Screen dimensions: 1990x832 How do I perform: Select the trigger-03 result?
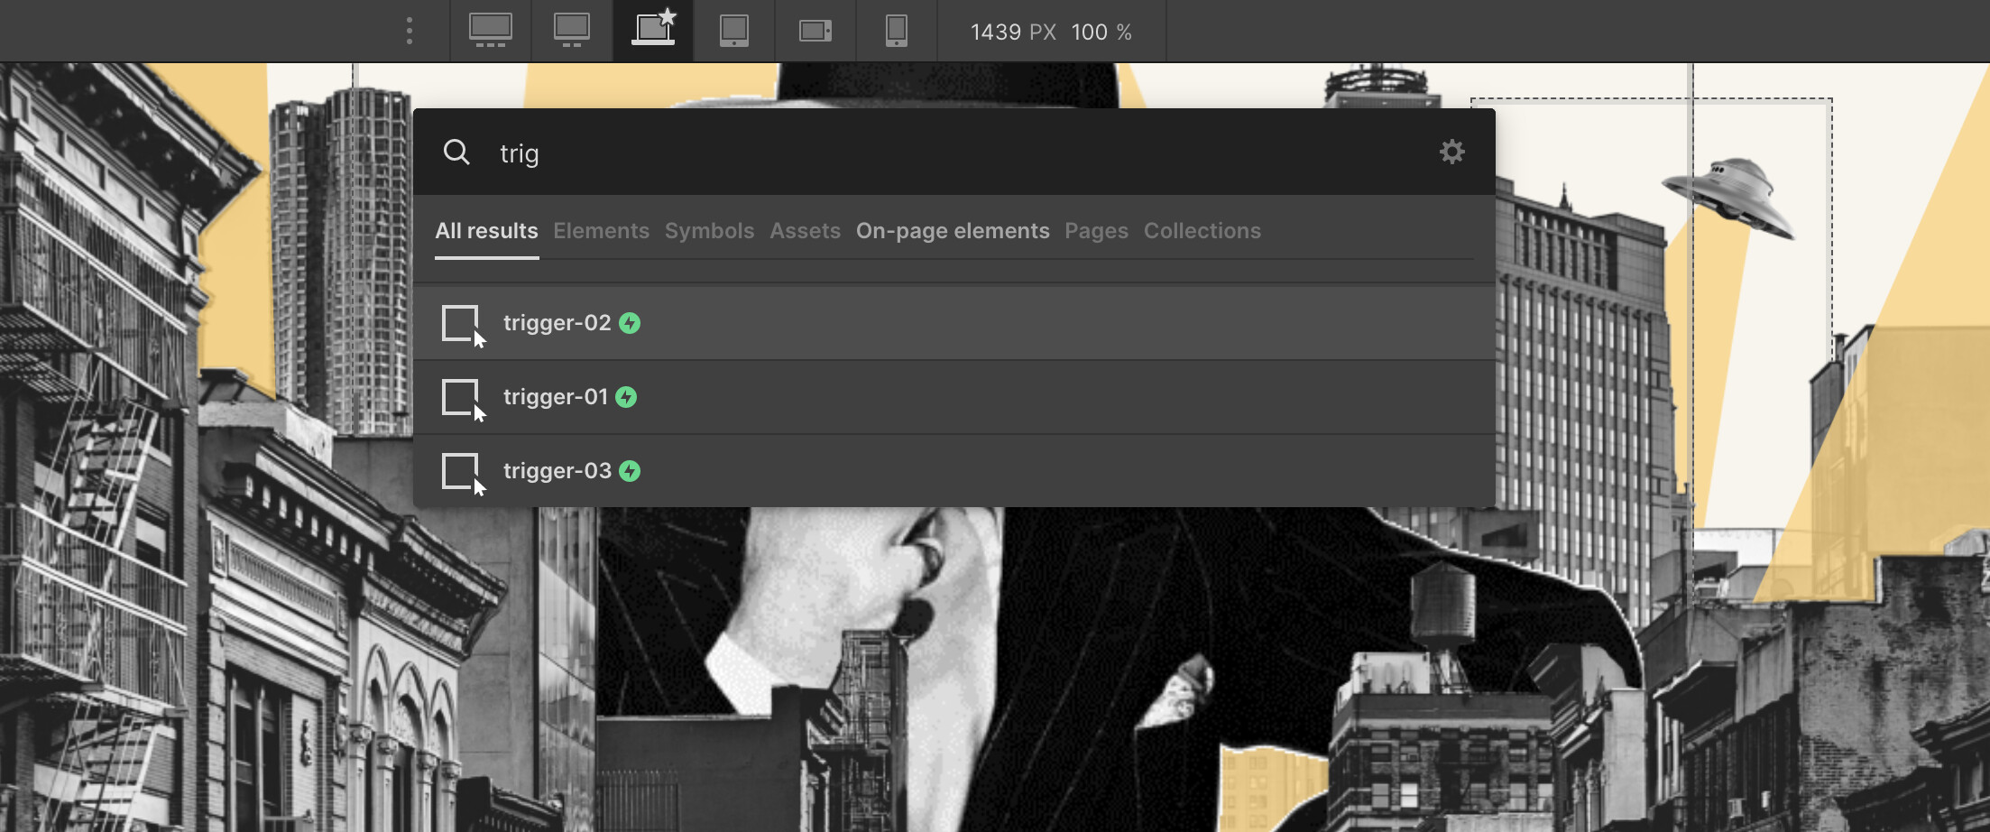click(954, 471)
